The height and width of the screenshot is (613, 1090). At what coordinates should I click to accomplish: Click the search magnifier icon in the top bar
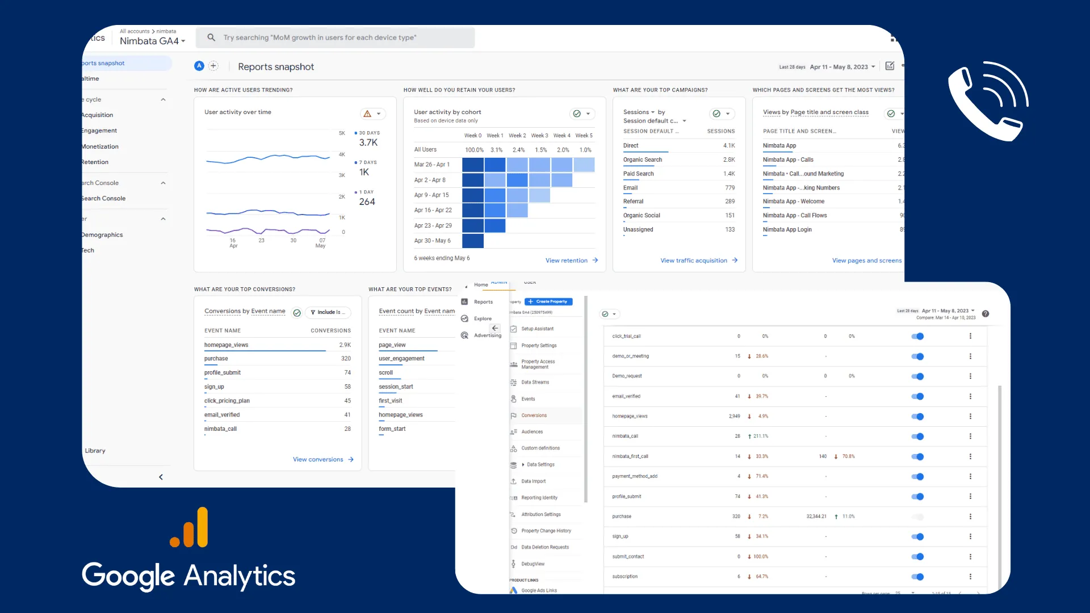click(211, 37)
